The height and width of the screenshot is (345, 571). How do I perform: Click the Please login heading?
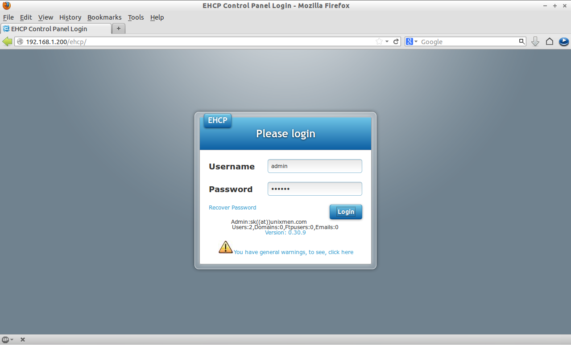point(285,134)
